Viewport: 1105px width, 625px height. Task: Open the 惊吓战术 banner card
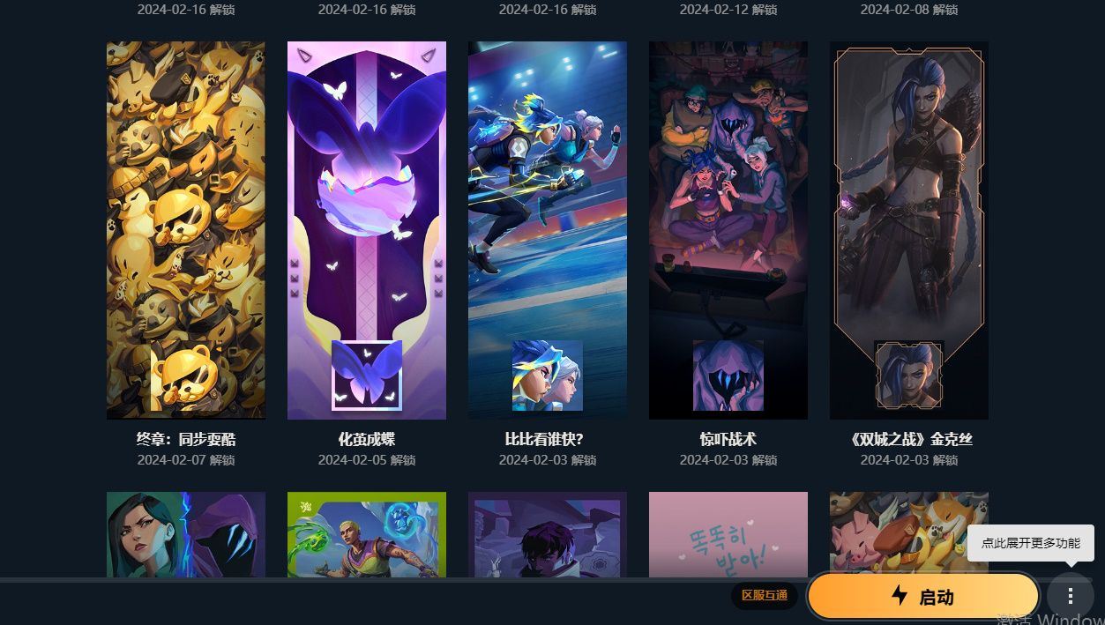728,230
